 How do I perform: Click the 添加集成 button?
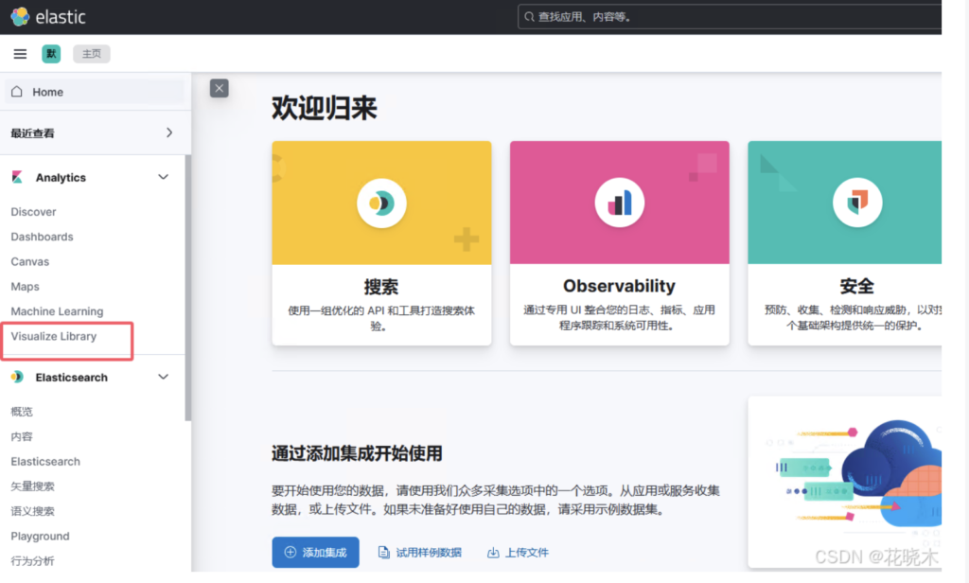pyautogui.click(x=315, y=552)
